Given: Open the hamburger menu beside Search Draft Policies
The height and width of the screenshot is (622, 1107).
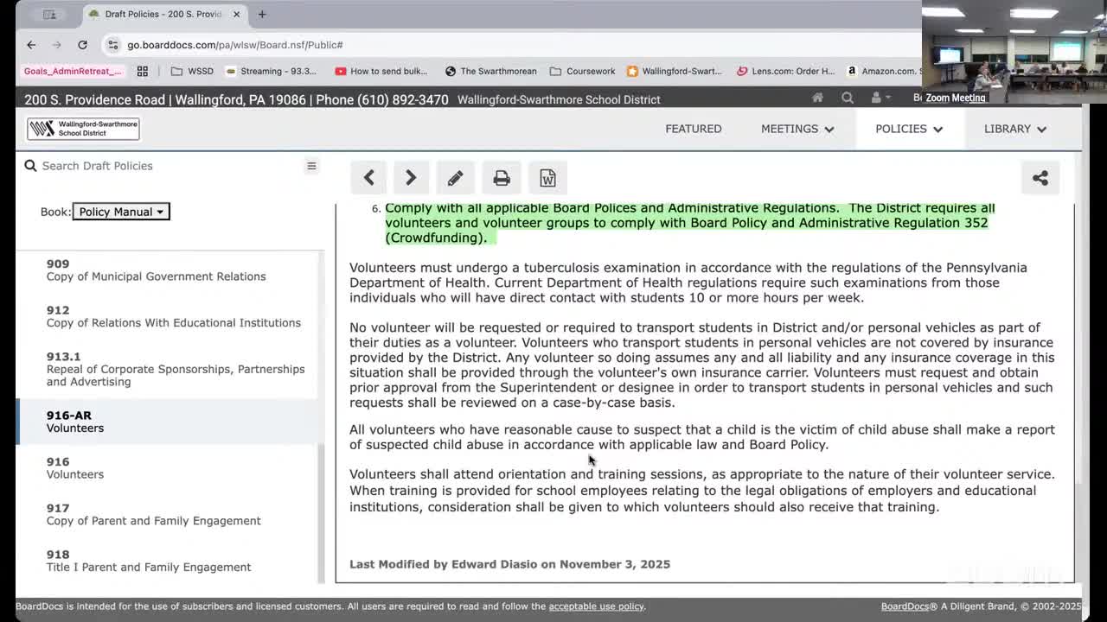Looking at the screenshot, I should tap(311, 166).
